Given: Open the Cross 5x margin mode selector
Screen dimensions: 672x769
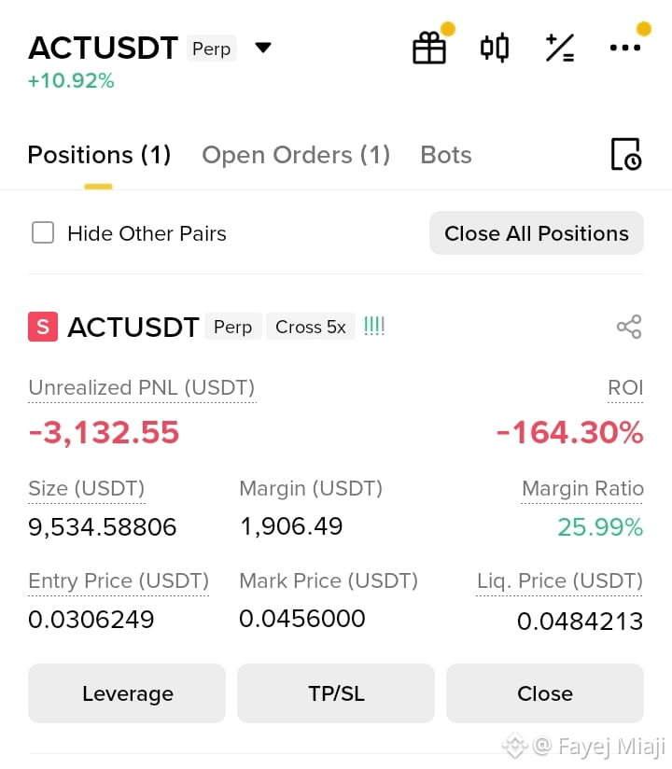Looking at the screenshot, I should tap(311, 327).
